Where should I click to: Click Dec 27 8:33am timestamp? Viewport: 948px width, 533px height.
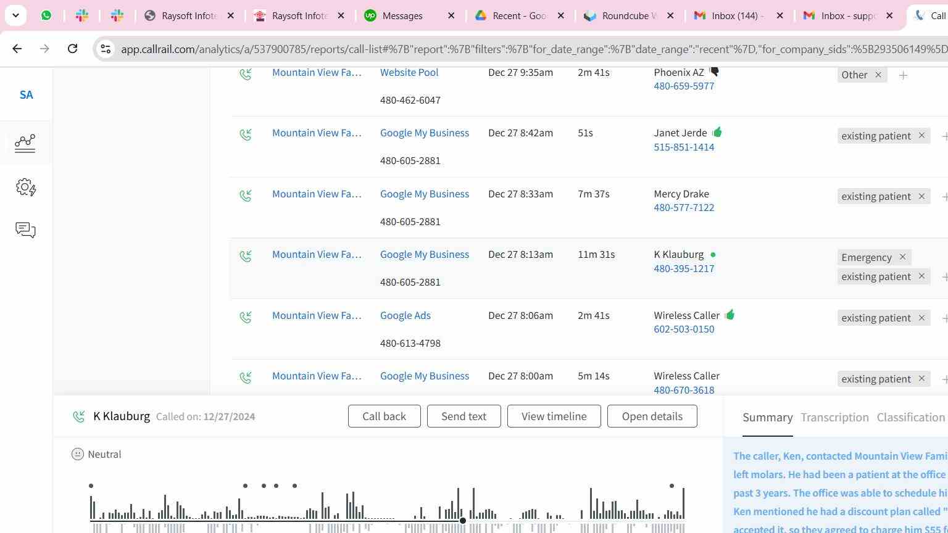pyautogui.click(x=520, y=194)
